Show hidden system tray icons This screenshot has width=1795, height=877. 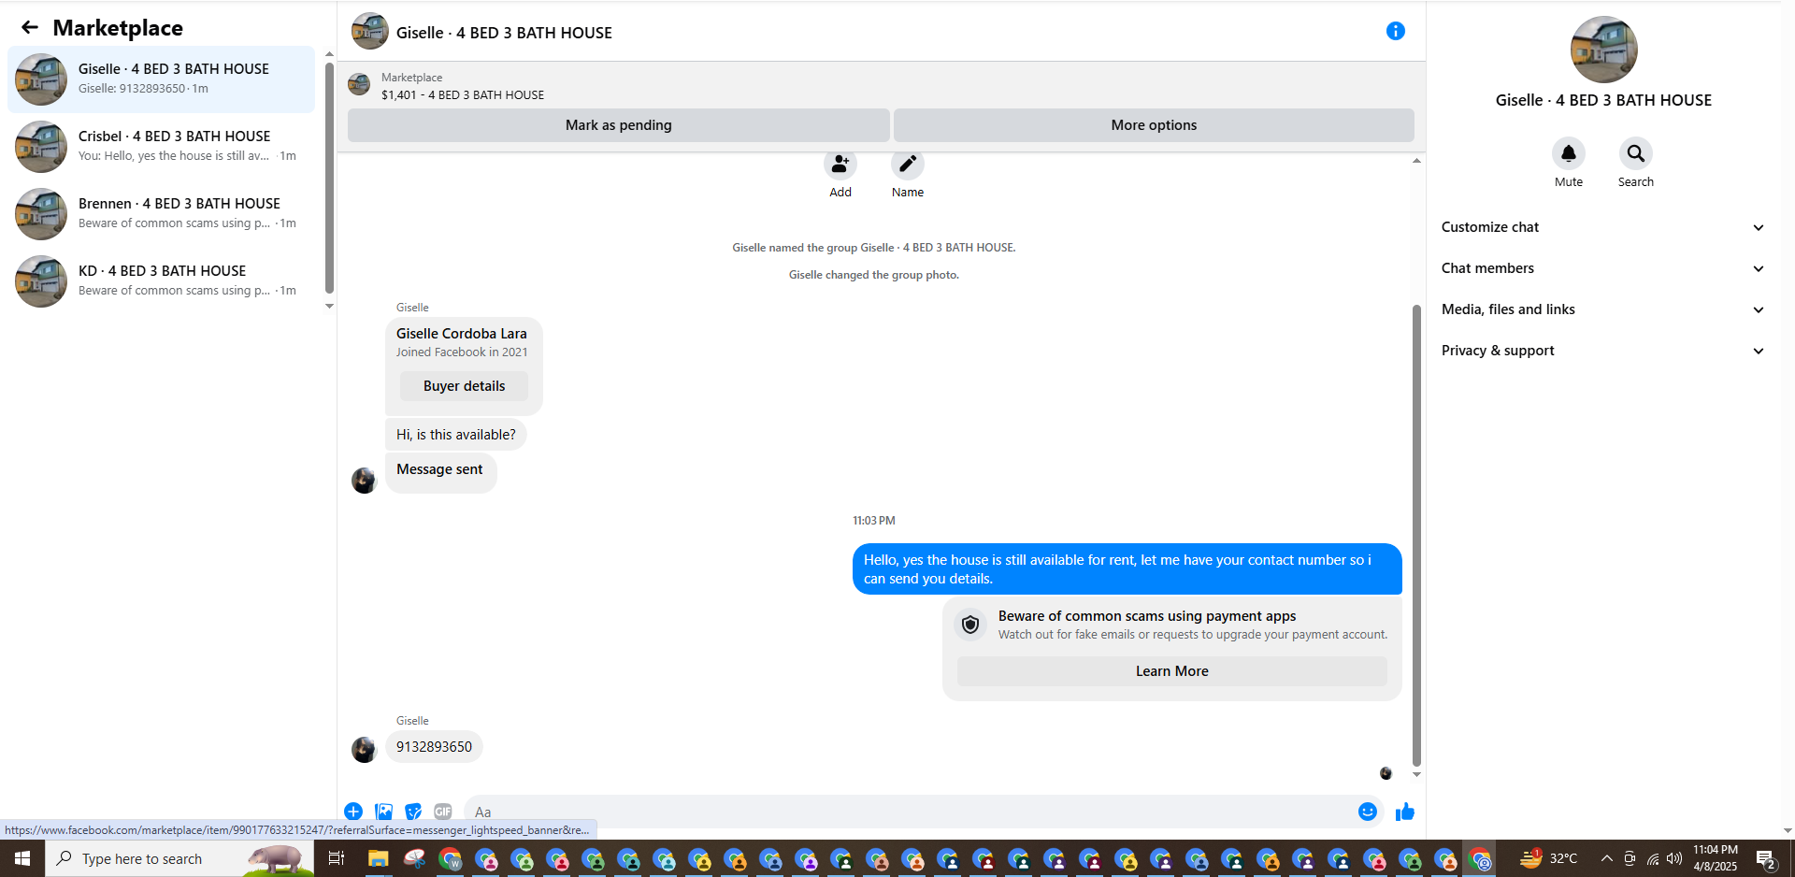[x=1606, y=858]
